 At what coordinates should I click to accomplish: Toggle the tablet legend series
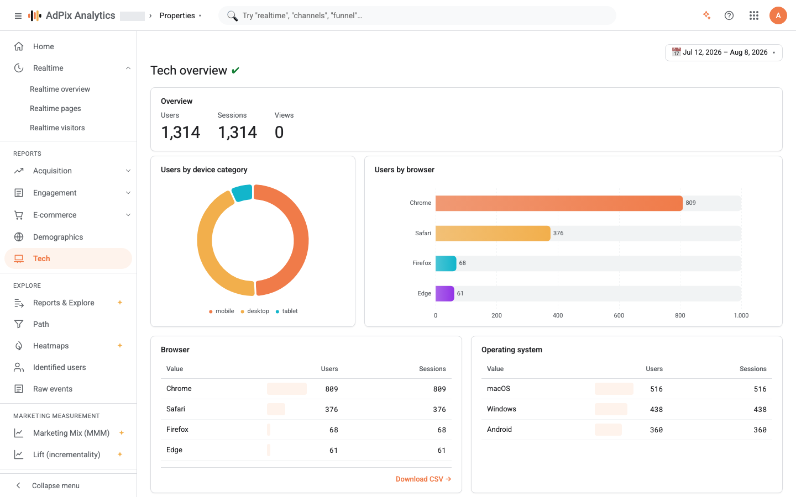click(x=286, y=311)
